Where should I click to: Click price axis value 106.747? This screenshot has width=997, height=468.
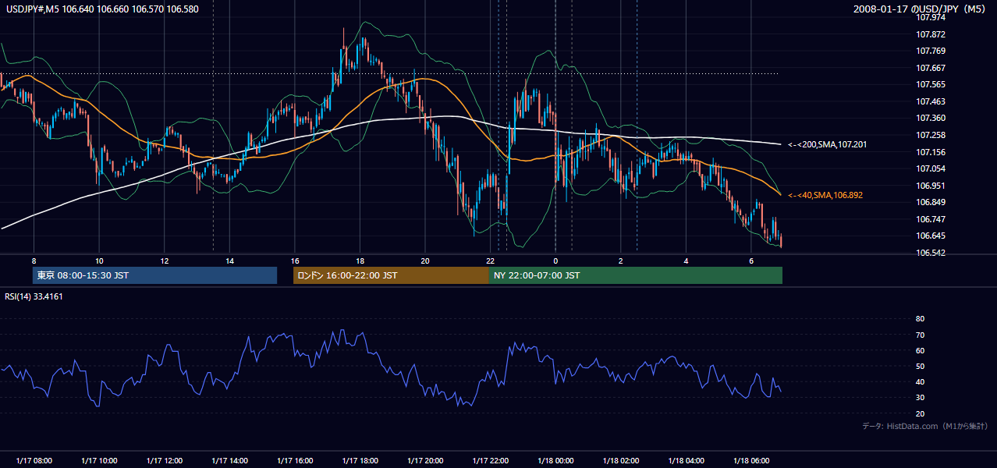[x=931, y=219]
